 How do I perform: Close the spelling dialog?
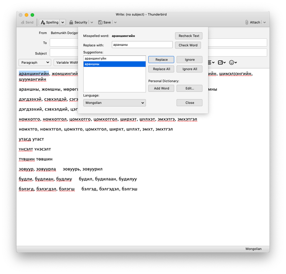pos(190,103)
